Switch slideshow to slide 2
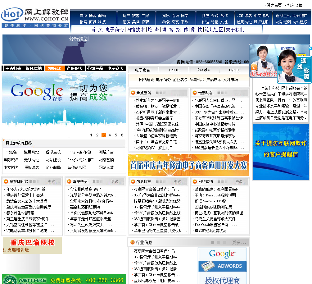The width and height of the screenshot is (312, 284). click(97, 135)
